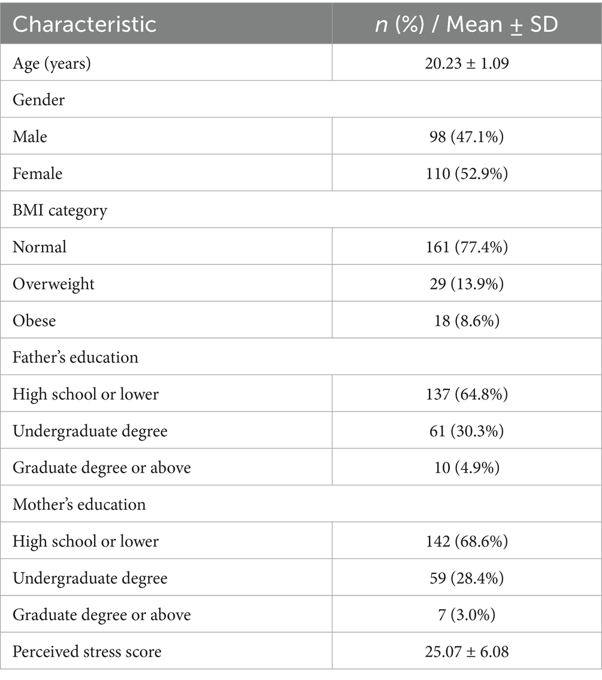Image resolution: width=602 pixels, height=680 pixels.
Task: Select the 161 (77.4%) Normal value
Action: [x=467, y=247]
